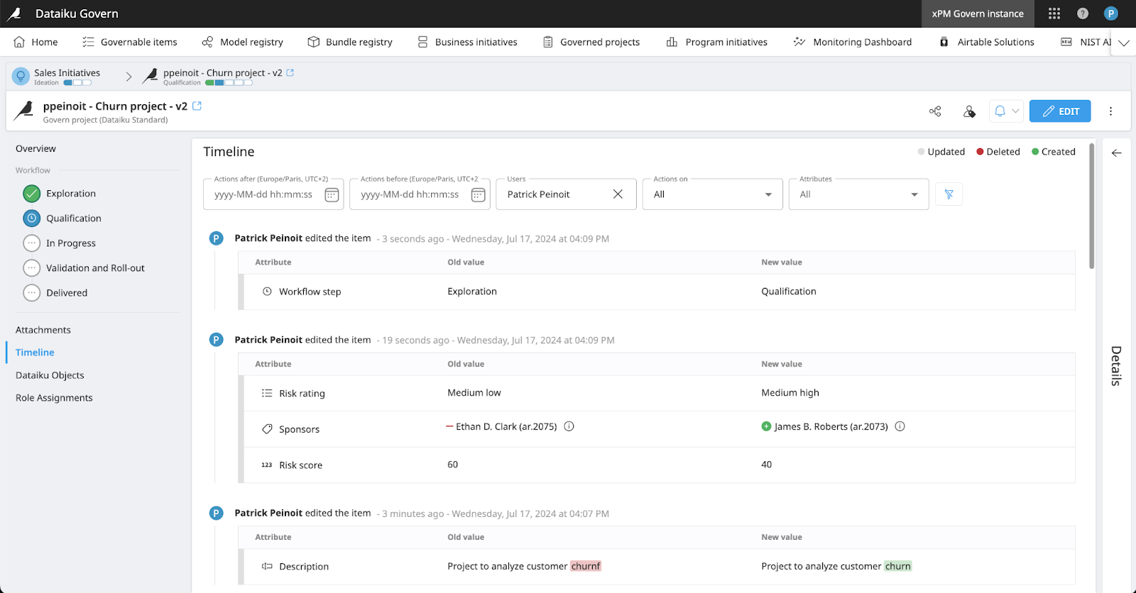
Task: Click info icon beside Ethan D. Clark
Action: (x=569, y=426)
